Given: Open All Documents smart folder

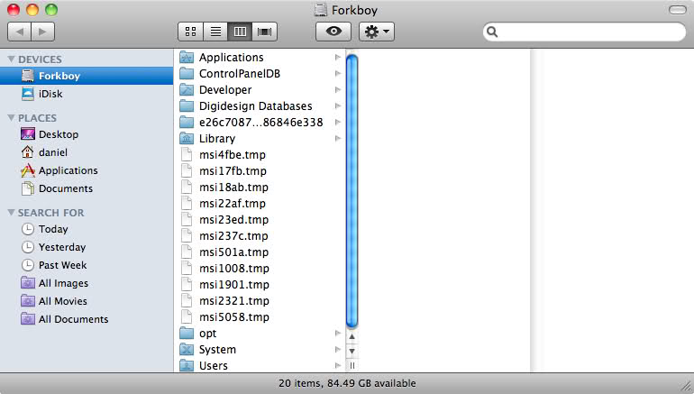Looking at the screenshot, I should click(87, 319).
